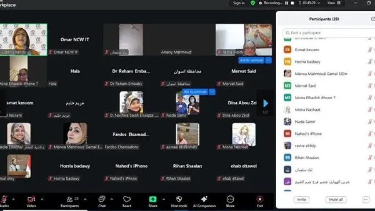375x211 pixels.
Task: Open the View layout menu
Action: pyautogui.click(x=334, y=3)
